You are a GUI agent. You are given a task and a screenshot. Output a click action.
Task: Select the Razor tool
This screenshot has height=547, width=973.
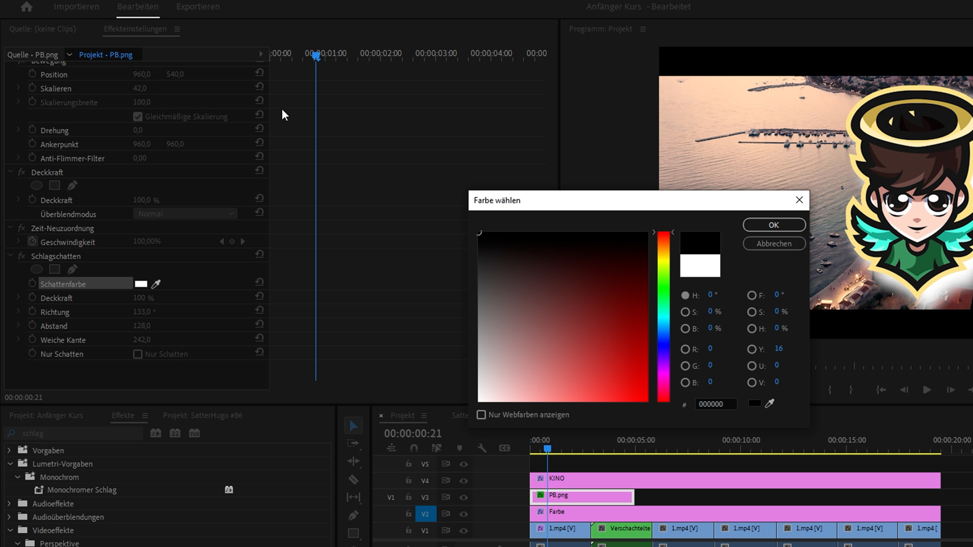point(353,479)
